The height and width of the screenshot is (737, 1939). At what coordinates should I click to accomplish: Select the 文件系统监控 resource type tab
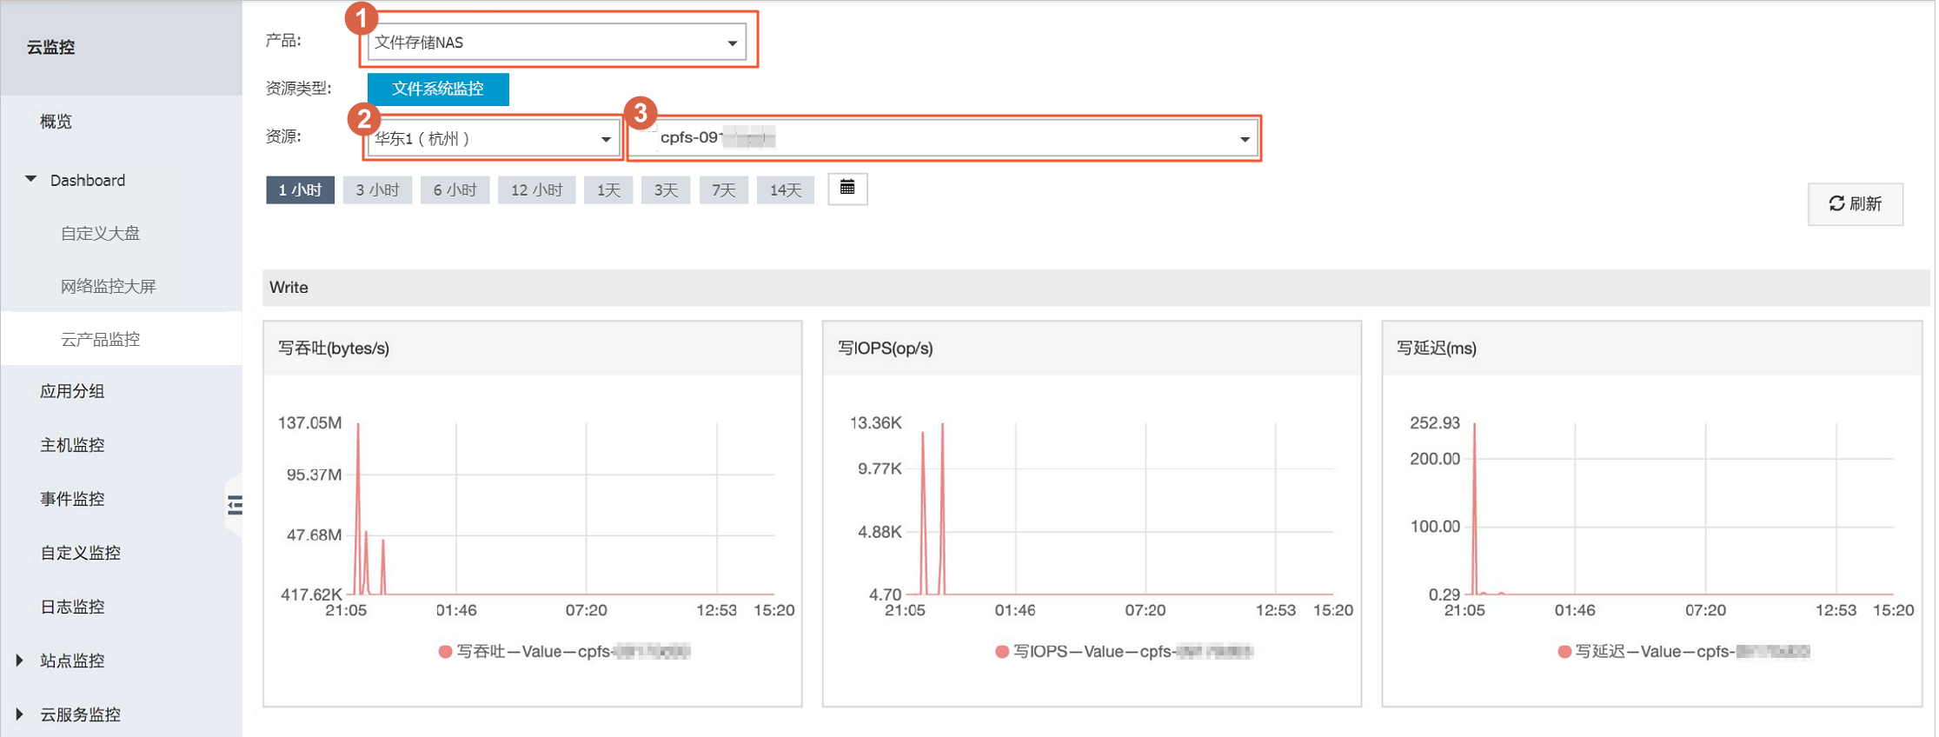tap(438, 89)
